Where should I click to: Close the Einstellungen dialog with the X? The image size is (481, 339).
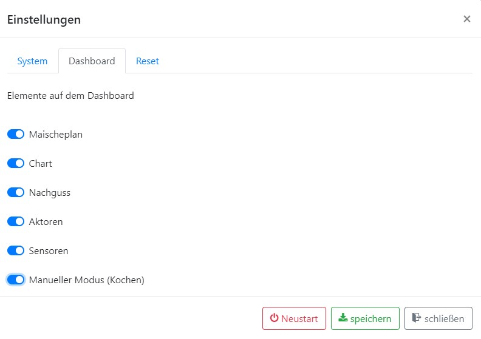click(466, 19)
